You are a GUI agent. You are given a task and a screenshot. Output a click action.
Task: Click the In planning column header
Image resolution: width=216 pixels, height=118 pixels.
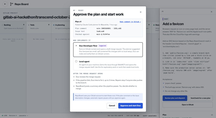(60, 25)
